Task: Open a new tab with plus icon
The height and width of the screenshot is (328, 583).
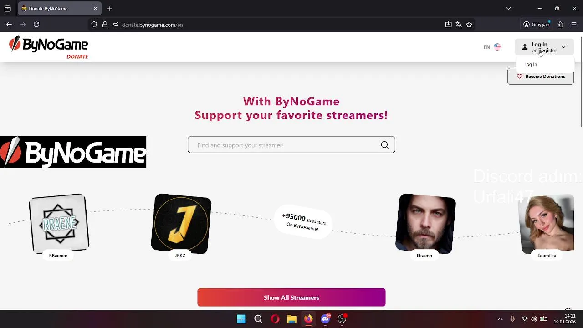Action: [110, 9]
